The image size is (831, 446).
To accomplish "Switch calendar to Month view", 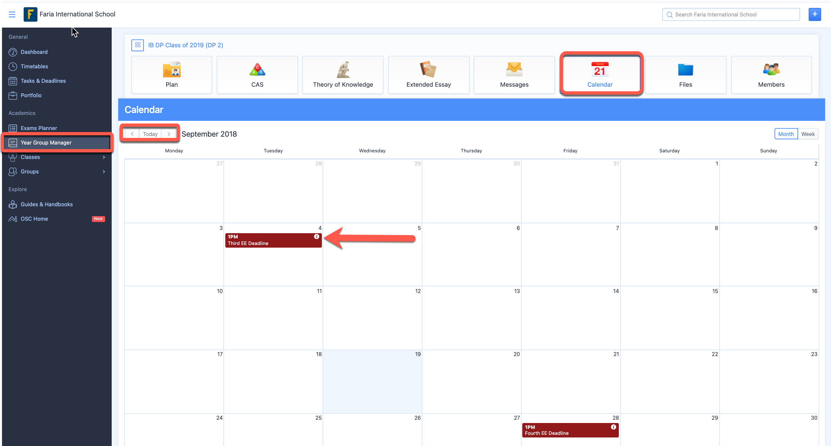I will 786,134.
